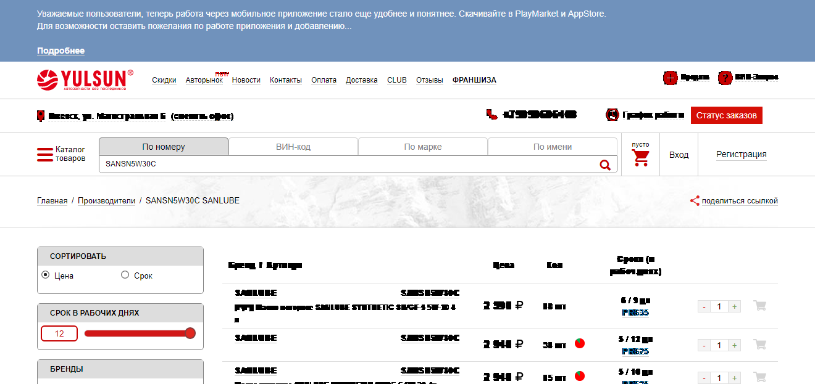Open the Новости menu item
815x384 pixels.
click(246, 80)
